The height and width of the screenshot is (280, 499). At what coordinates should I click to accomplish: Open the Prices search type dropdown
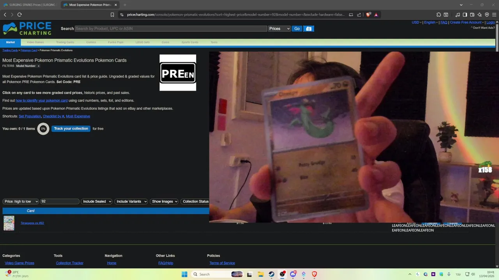280,29
